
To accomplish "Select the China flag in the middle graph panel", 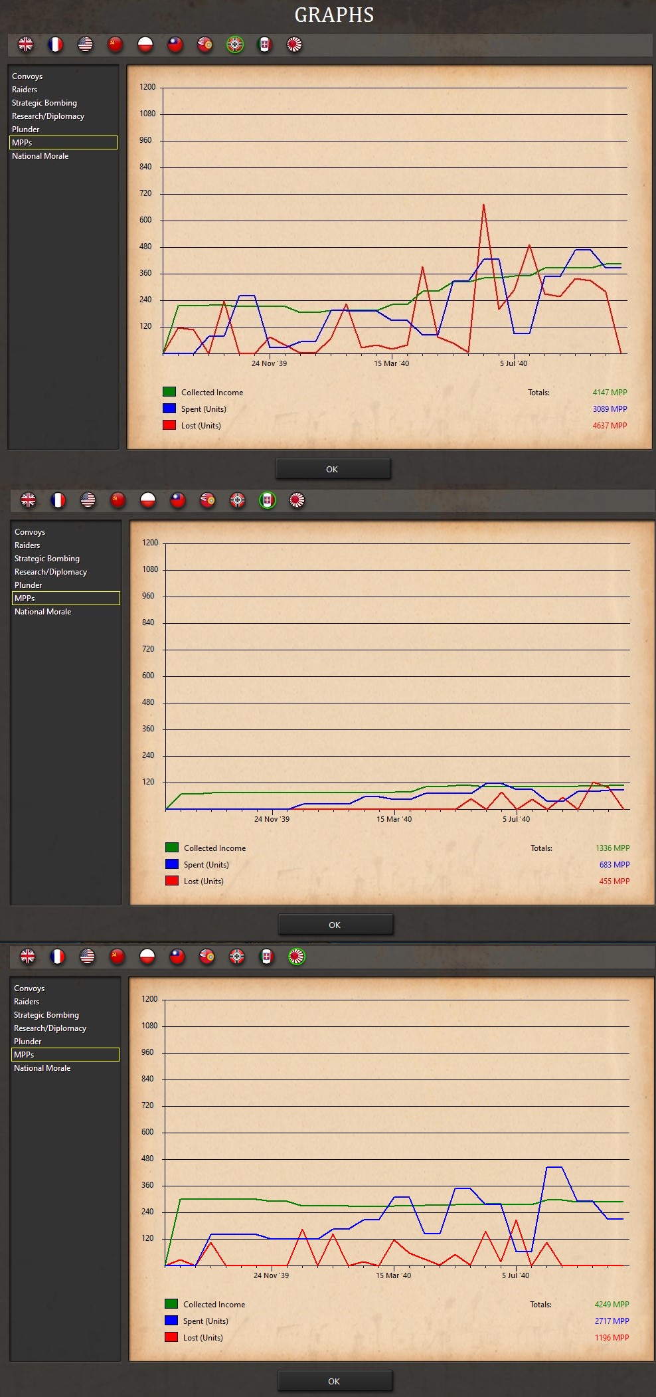I will click(177, 500).
